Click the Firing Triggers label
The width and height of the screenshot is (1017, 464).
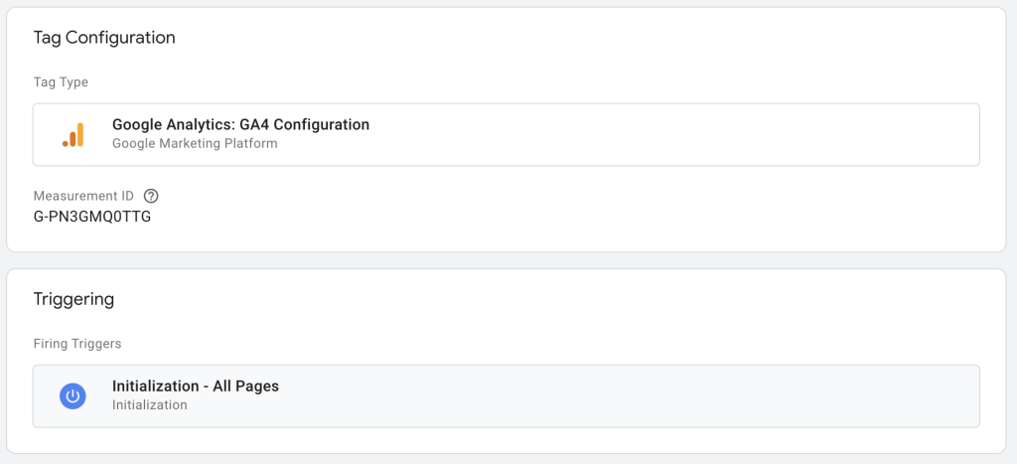pyautogui.click(x=77, y=344)
